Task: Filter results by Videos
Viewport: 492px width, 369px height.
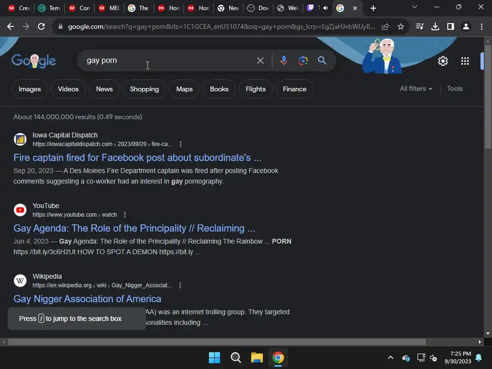Action: coord(68,89)
